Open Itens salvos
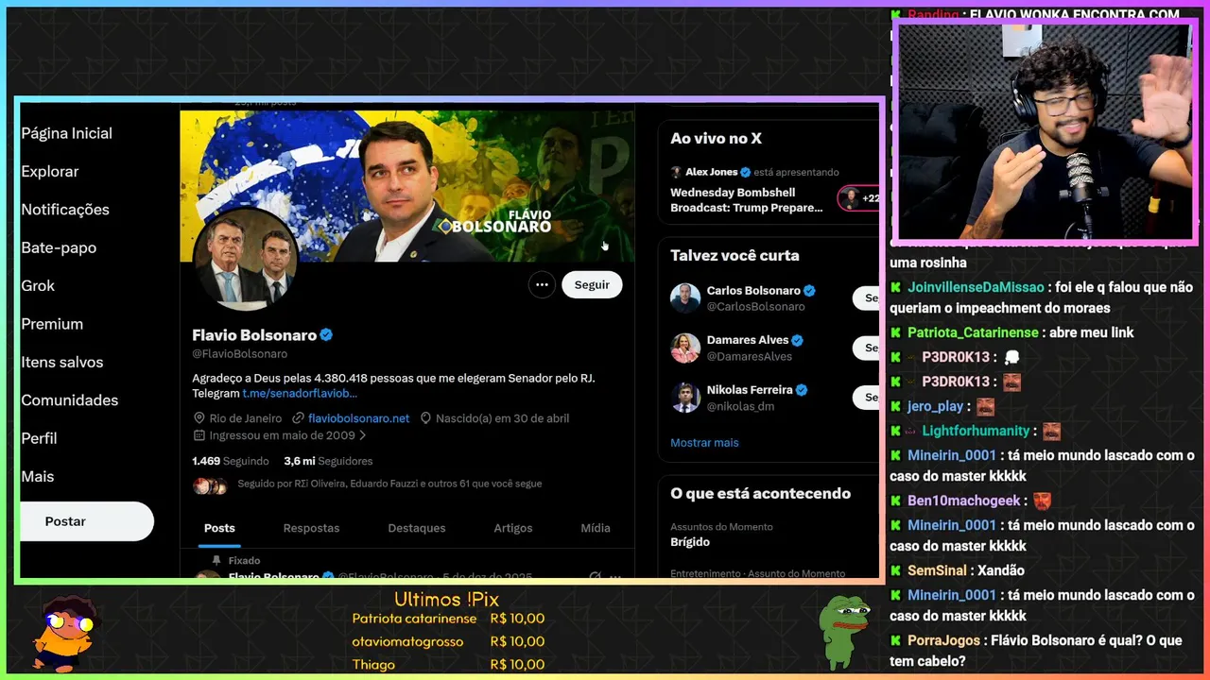This screenshot has width=1210, height=680. [x=62, y=362]
